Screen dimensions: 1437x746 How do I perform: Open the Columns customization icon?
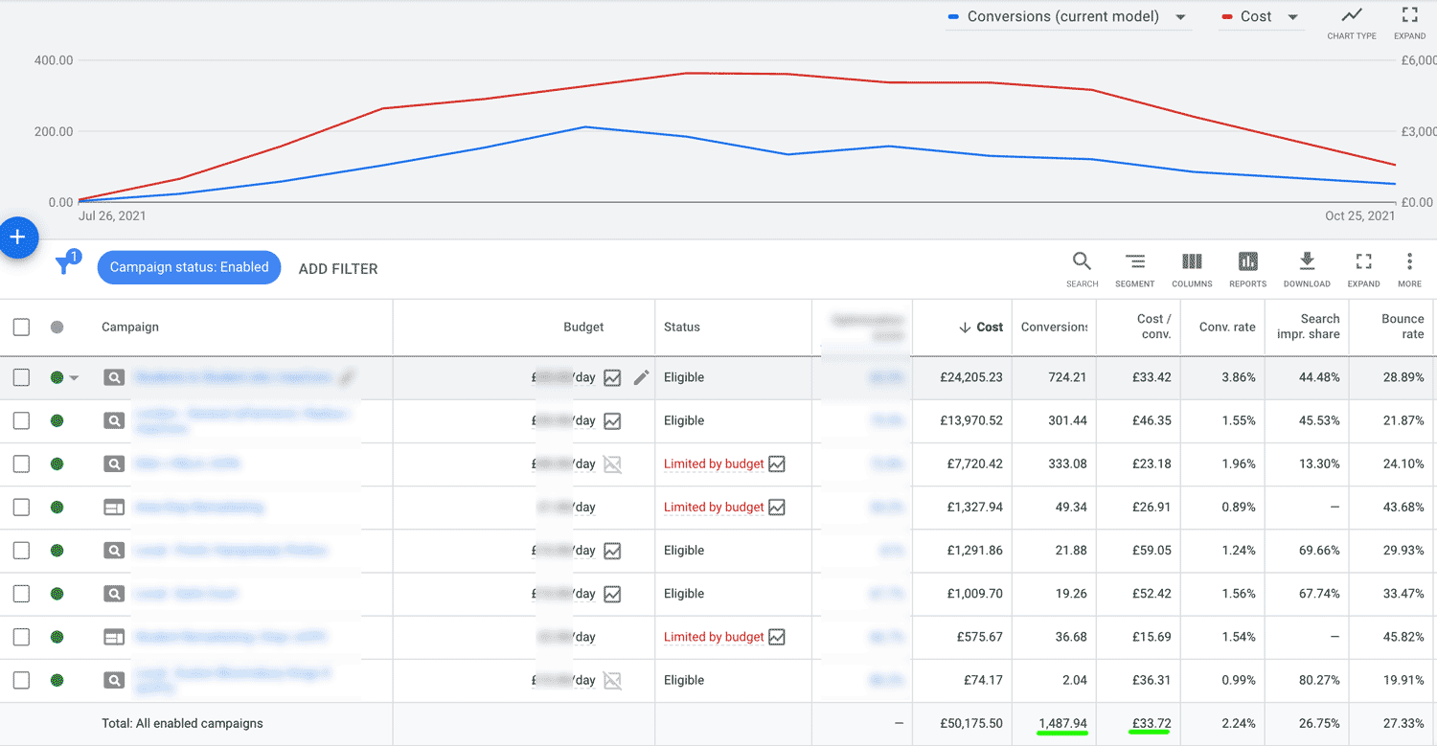pos(1192,262)
